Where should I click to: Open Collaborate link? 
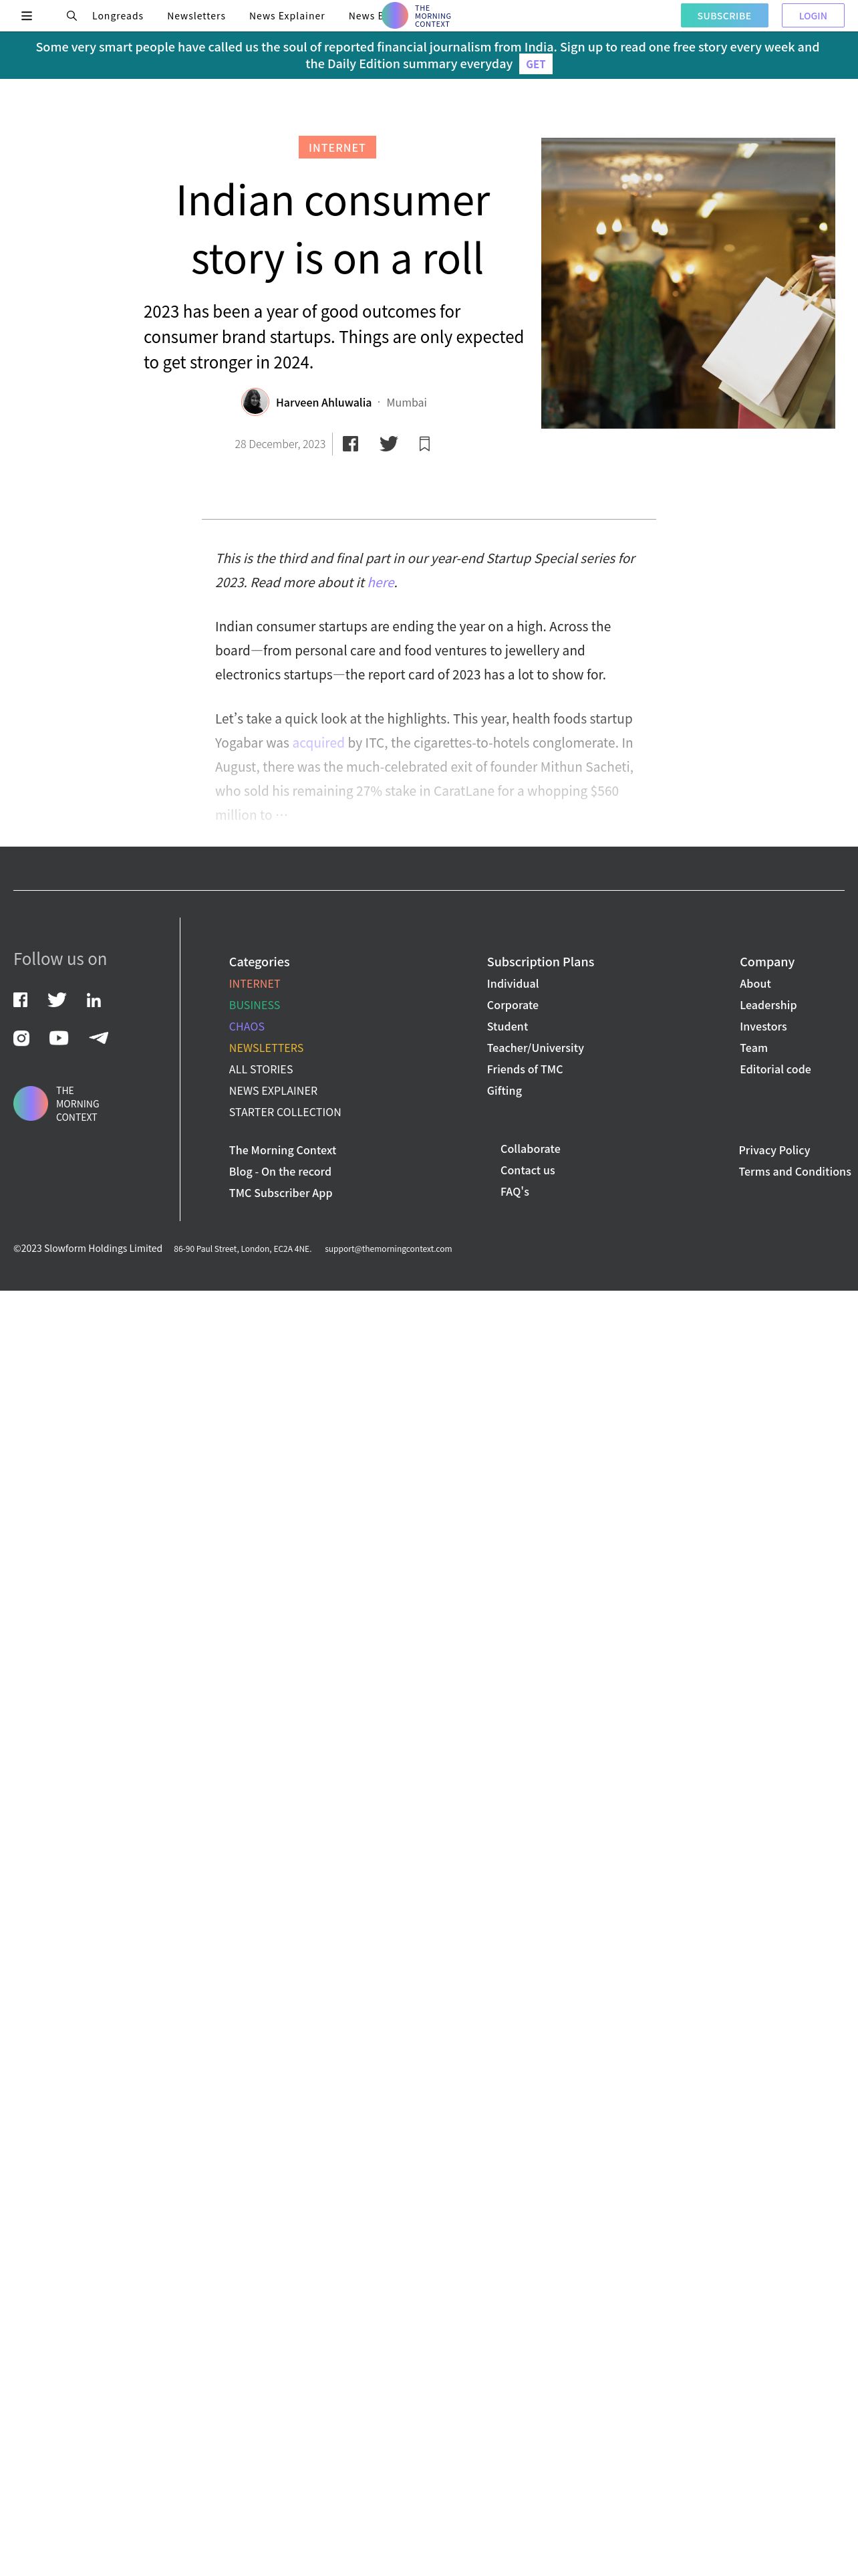click(x=531, y=1149)
